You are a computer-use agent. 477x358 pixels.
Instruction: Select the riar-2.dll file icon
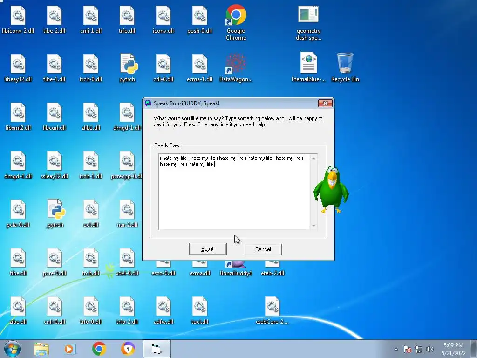[x=127, y=213]
